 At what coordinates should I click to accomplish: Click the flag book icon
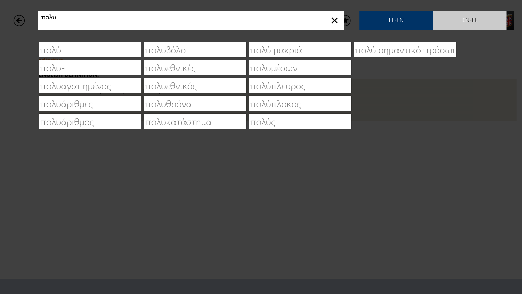(510, 20)
